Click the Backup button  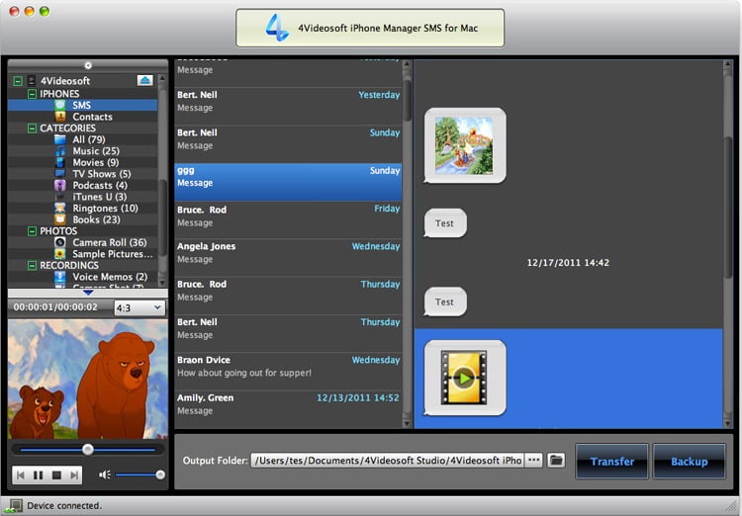click(689, 461)
